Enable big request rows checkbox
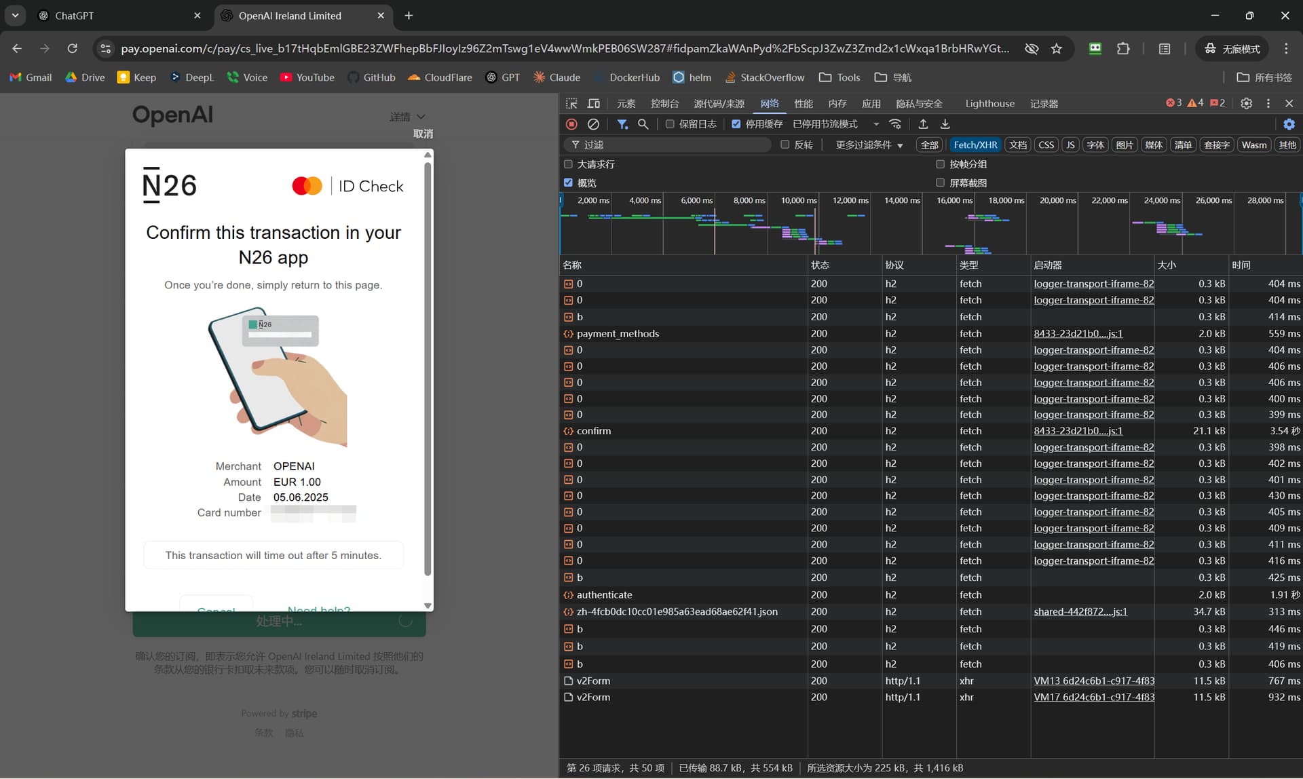Image resolution: width=1303 pixels, height=779 pixels. [569, 164]
